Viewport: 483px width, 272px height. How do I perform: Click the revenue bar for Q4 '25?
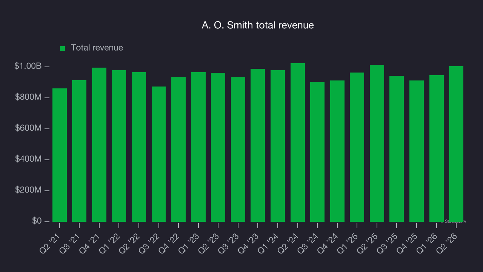(417, 151)
